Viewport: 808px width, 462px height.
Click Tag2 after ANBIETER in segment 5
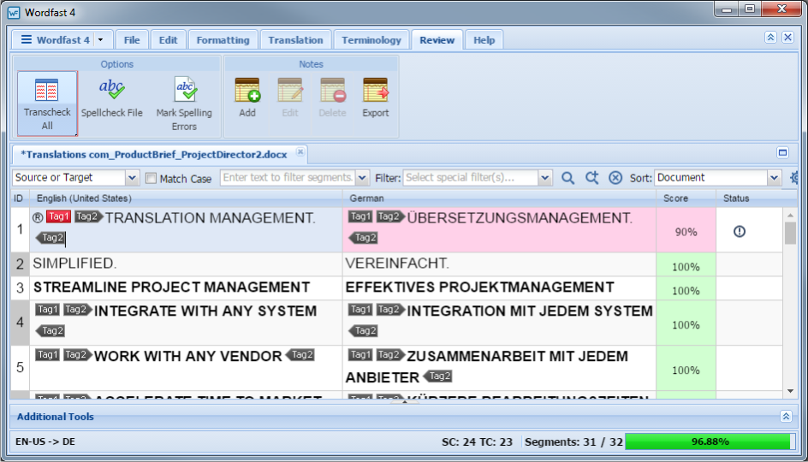click(x=437, y=376)
